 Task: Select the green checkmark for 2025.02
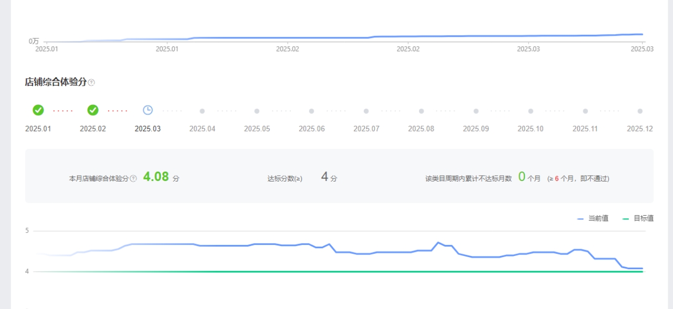93,110
